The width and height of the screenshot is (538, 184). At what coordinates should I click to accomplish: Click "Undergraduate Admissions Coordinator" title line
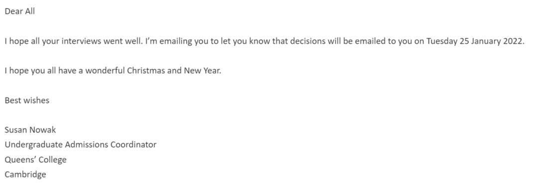pyautogui.click(x=81, y=145)
